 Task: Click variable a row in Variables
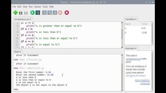138,28
